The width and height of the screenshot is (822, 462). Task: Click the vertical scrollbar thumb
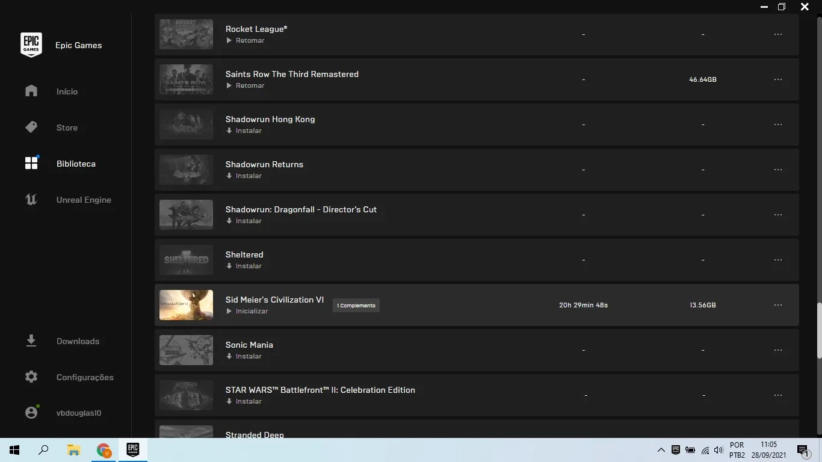pyautogui.click(x=818, y=331)
